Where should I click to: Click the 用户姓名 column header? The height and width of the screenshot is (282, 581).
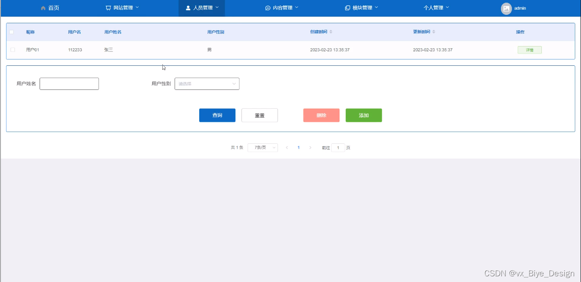(x=113, y=32)
